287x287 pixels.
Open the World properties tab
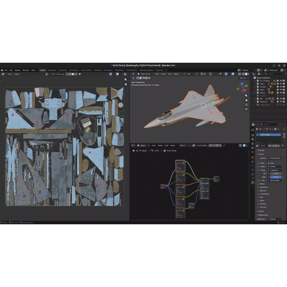point(253,152)
